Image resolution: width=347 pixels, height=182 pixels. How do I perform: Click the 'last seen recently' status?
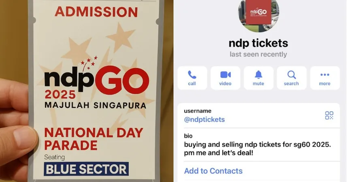[x=258, y=54]
